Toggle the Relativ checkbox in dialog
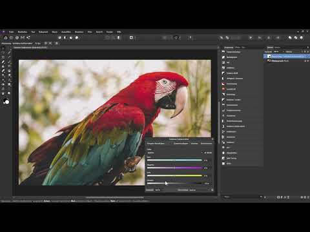This screenshot has width=310, height=232. pos(207,153)
